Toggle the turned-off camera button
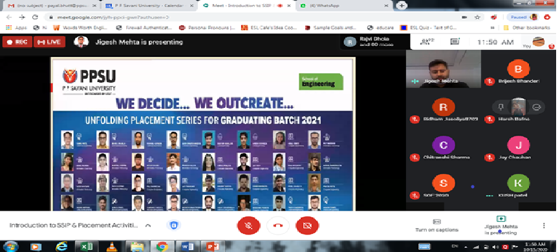The height and width of the screenshot is (252, 560). tap(307, 226)
